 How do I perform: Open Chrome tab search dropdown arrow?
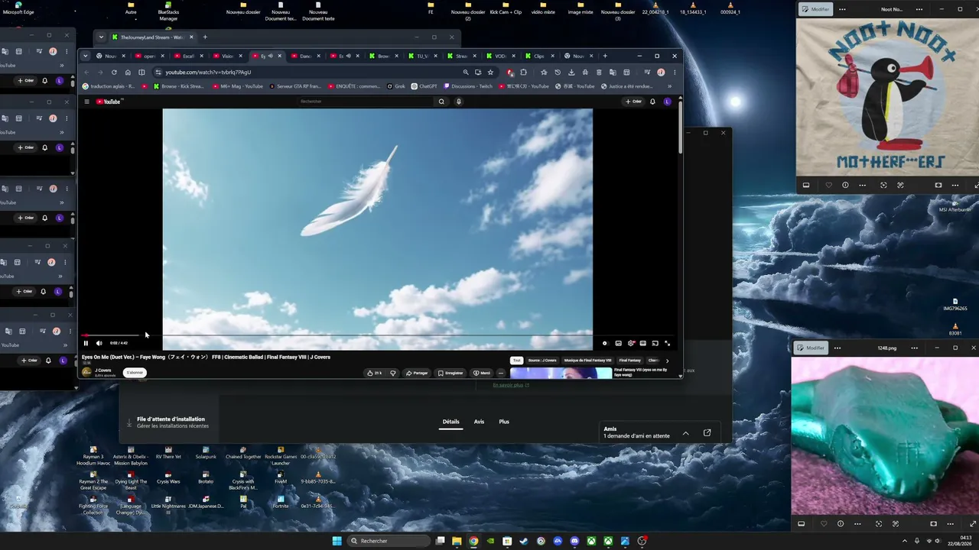pyautogui.click(x=86, y=56)
